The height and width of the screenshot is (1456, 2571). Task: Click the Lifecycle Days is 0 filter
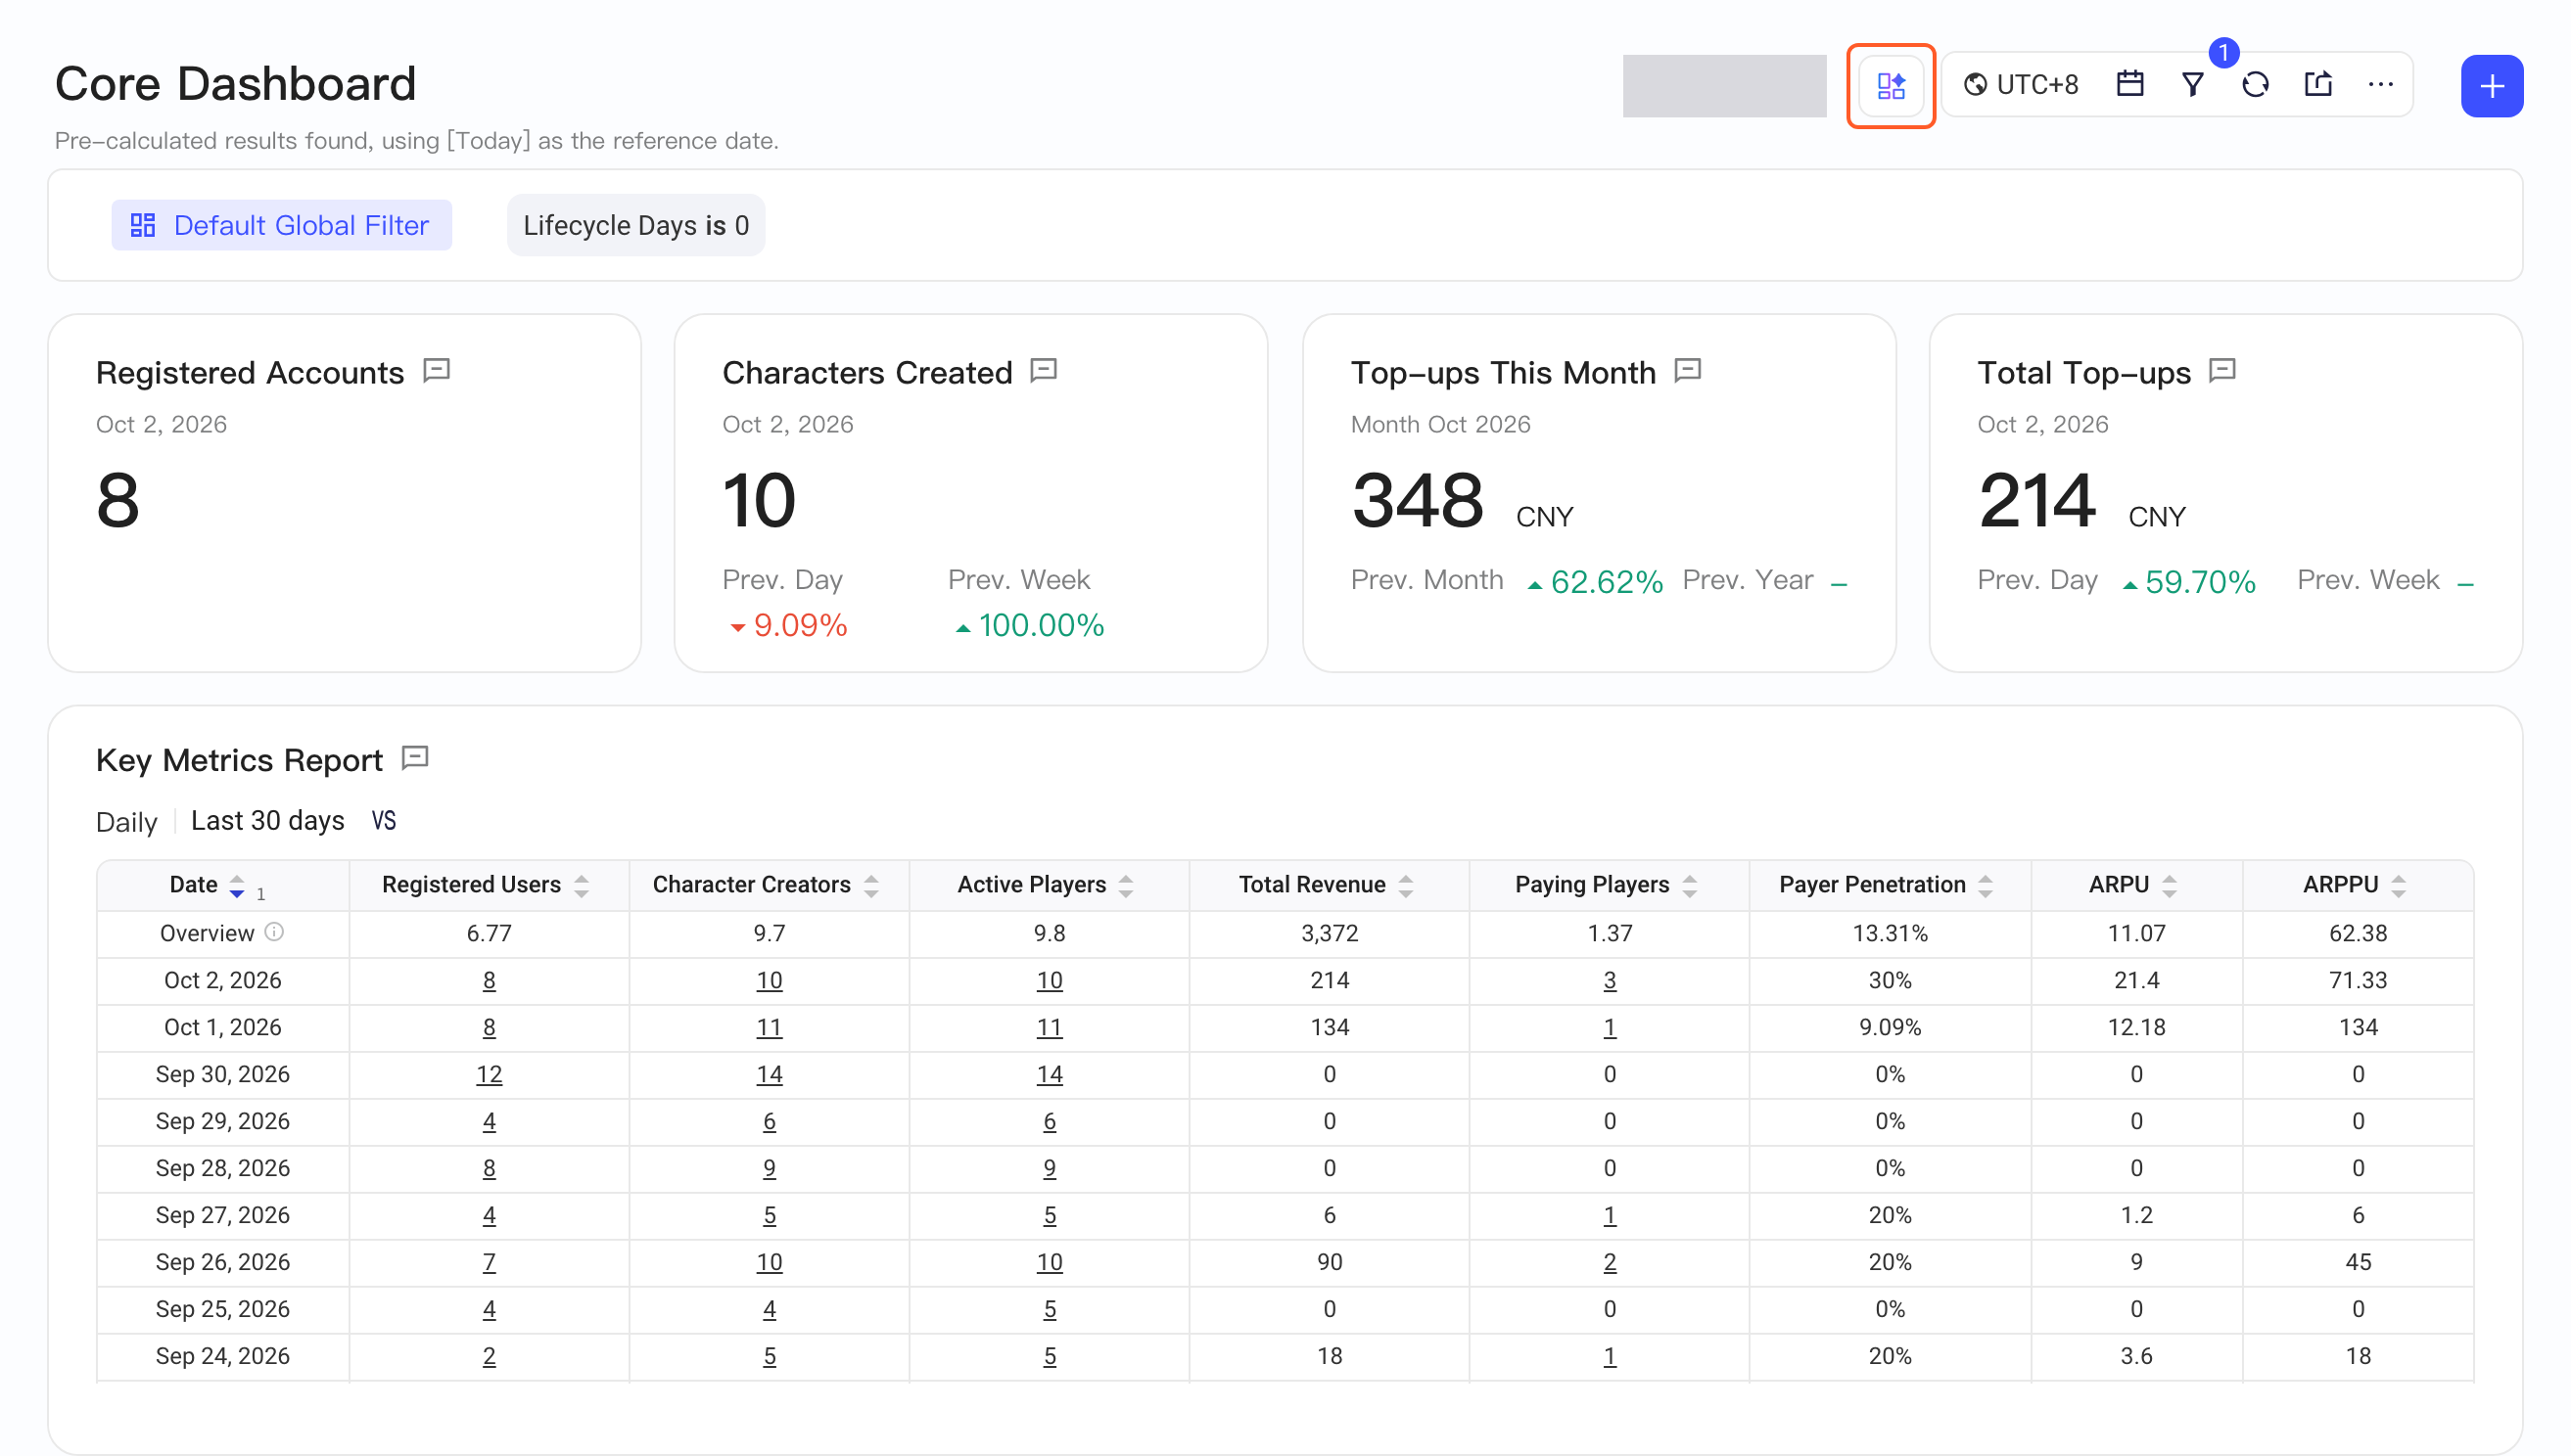635,225
